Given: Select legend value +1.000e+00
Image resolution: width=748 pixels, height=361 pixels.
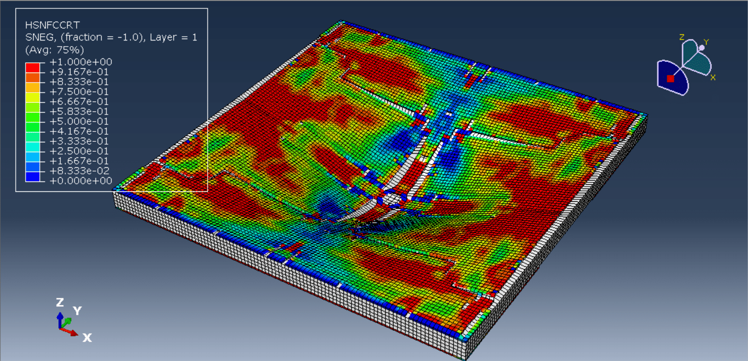Looking at the screenshot, I should pyautogui.click(x=81, y=62).
